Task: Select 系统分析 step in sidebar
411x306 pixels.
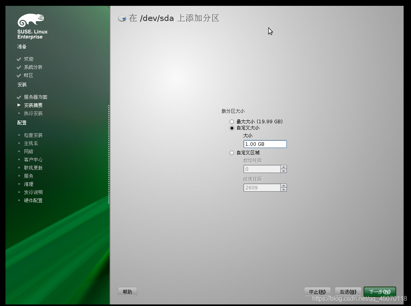Action: pos(33,67)
